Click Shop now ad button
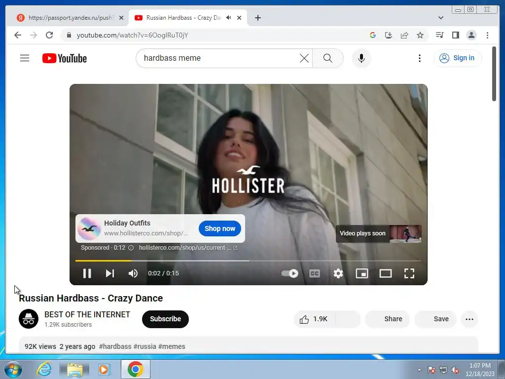The width and height of the screenshot is (505, 379). (219, 228)
